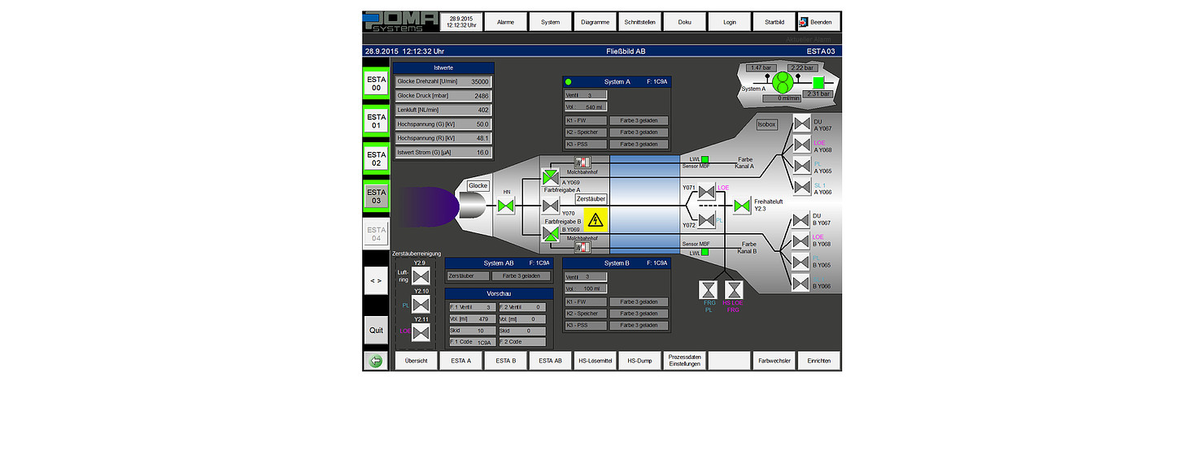Click the Farbfreigabe A Y069 valve
1204x455 pixels.
coord(551,178)
